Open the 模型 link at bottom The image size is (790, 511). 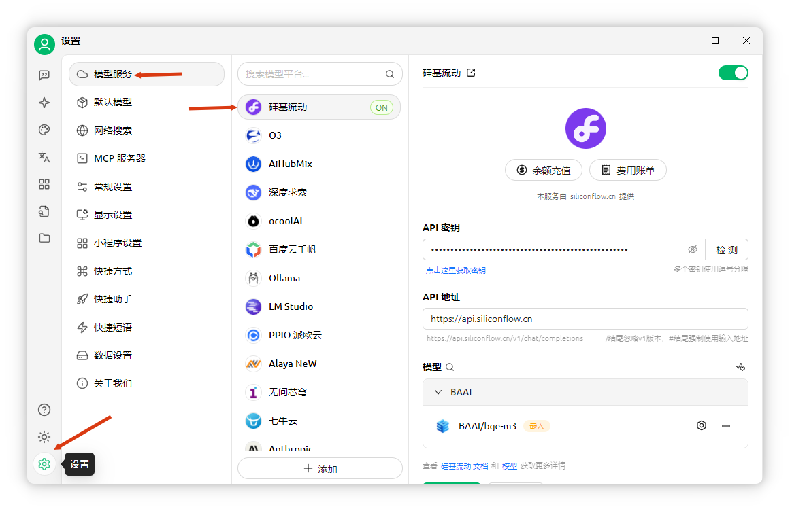(510, 466)
